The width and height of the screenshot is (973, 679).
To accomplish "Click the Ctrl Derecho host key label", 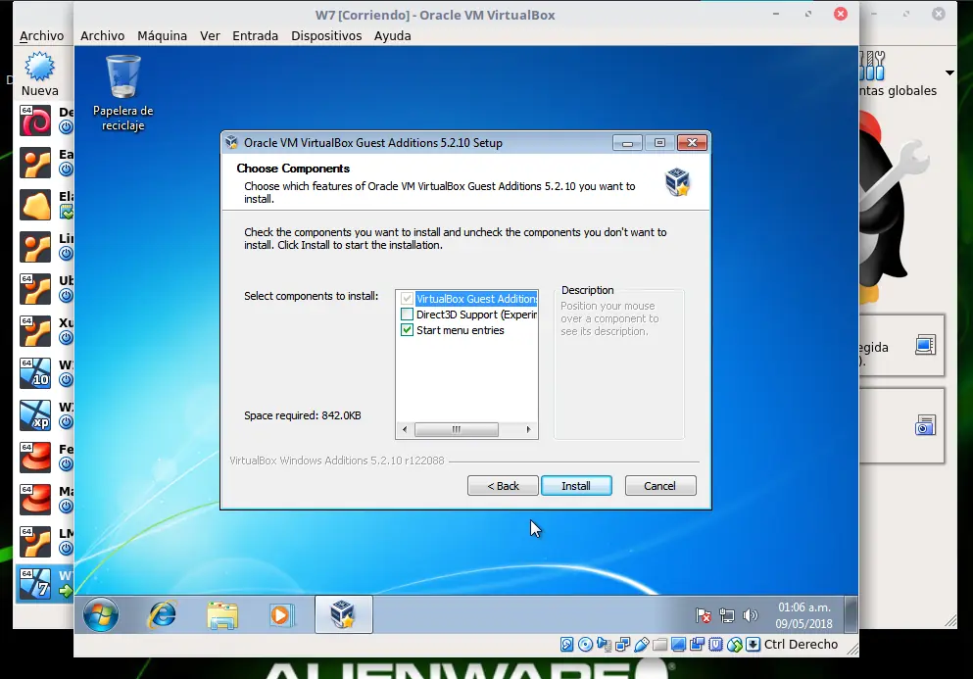I will pyautogui.click(x=801, y=645).
